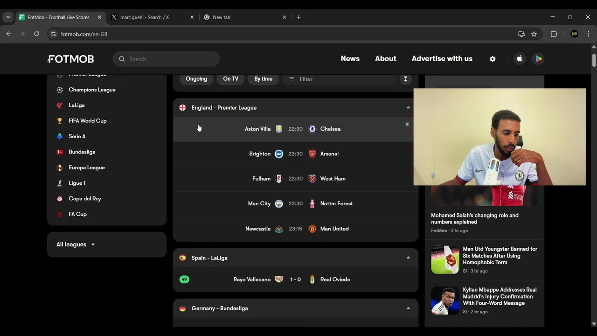The width and height of the screenshot is (597, 336).
Task: Switch to the New tab browser tab
Action: point(245,17)
